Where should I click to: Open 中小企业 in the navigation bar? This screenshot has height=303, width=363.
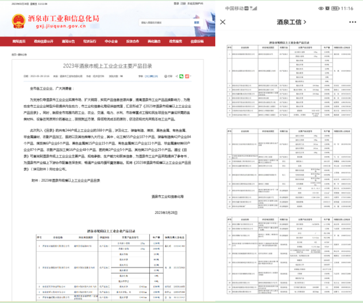111,41
